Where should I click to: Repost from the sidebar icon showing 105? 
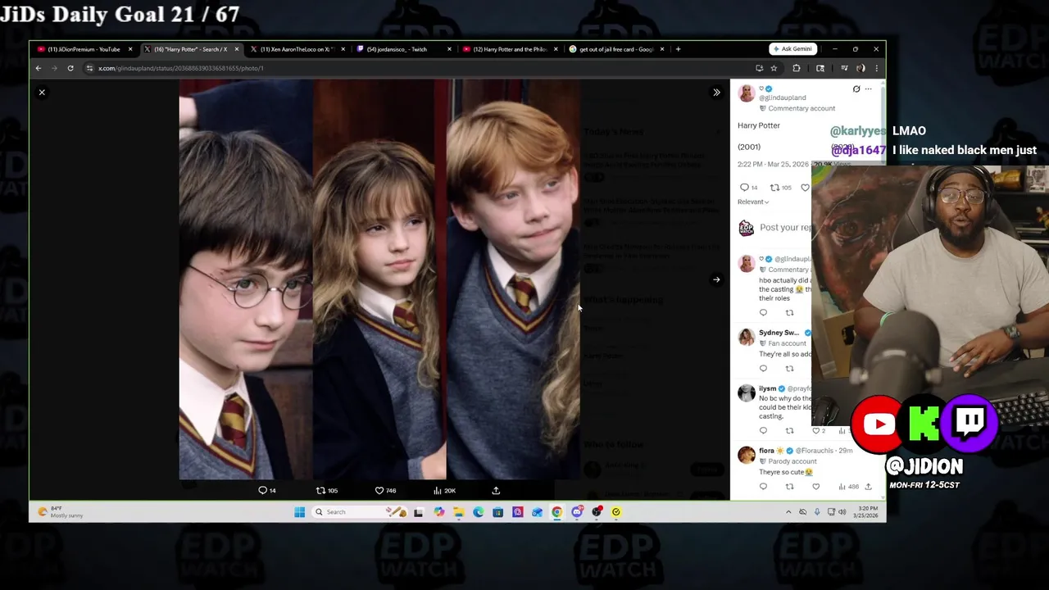[x=774, y=188]
